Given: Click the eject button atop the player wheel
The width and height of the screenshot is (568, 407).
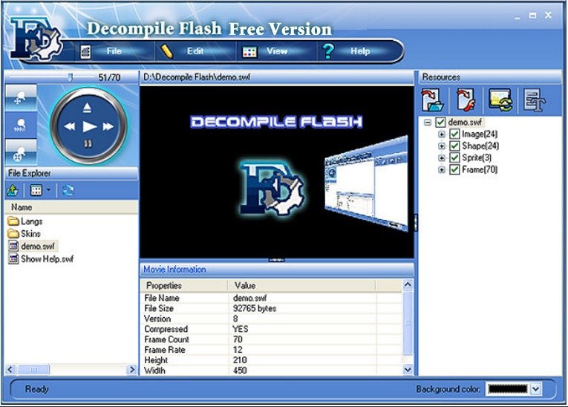Looking at the screenshot, I should 87,108.
